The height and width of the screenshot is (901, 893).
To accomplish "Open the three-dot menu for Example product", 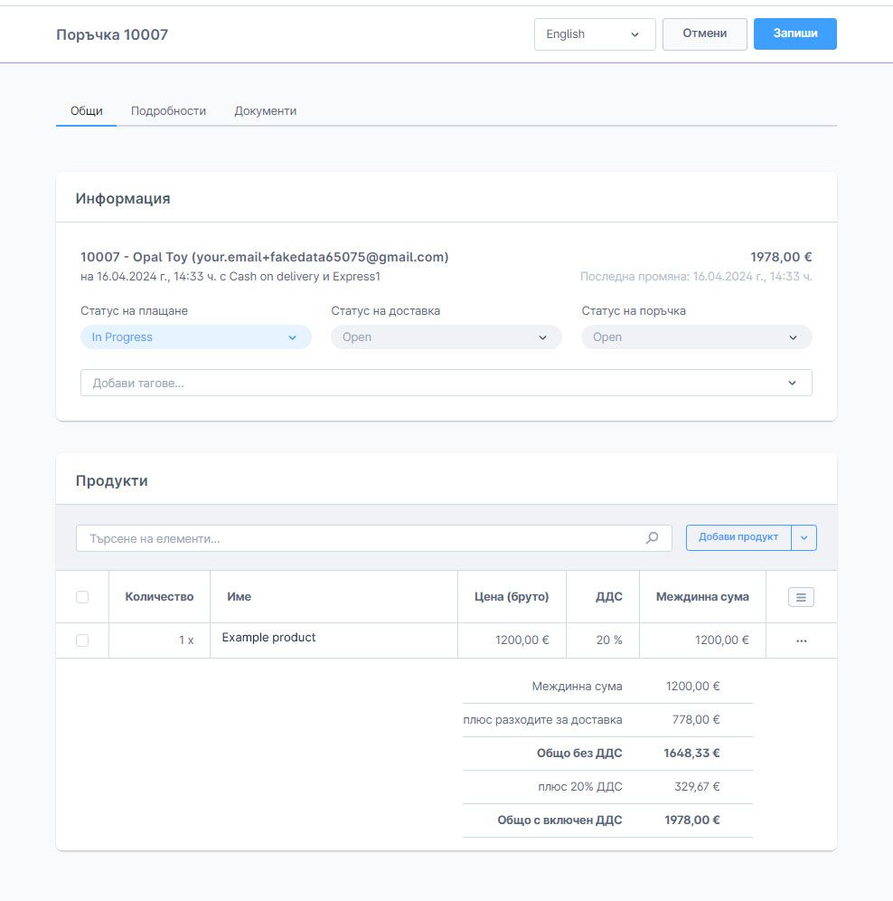I will pyautogui.click(x=801, y=640).
